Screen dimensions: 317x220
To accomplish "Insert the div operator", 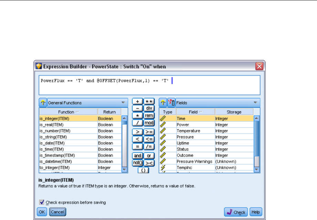I will (x=149, y=108).
